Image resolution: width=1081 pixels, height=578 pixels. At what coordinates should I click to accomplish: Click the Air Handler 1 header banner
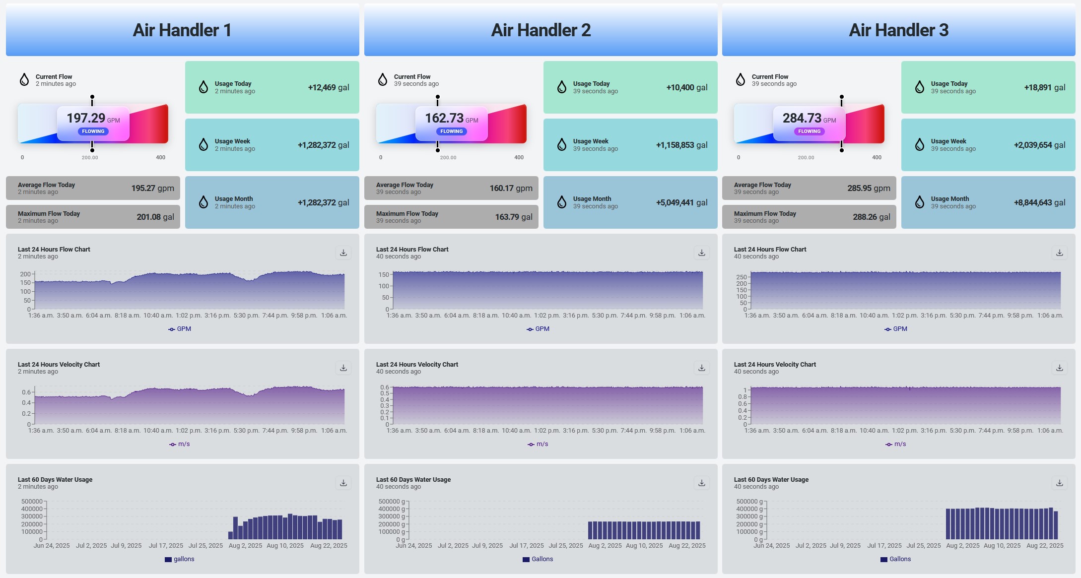(183, 30)
